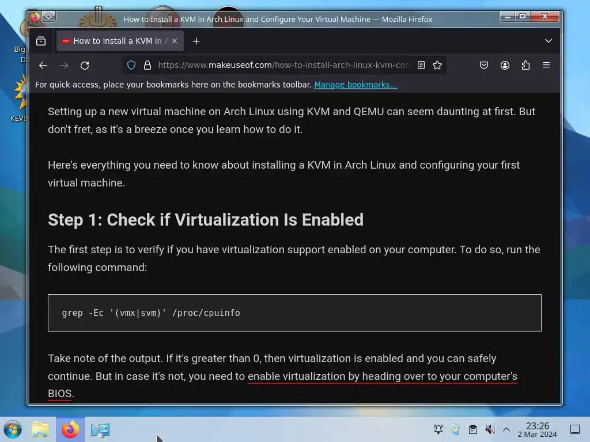Image resolution: width=590 pixels, height=442 pixels.
Task: Click the makeuseof.com URL address field
Action: tap(283, 65)
